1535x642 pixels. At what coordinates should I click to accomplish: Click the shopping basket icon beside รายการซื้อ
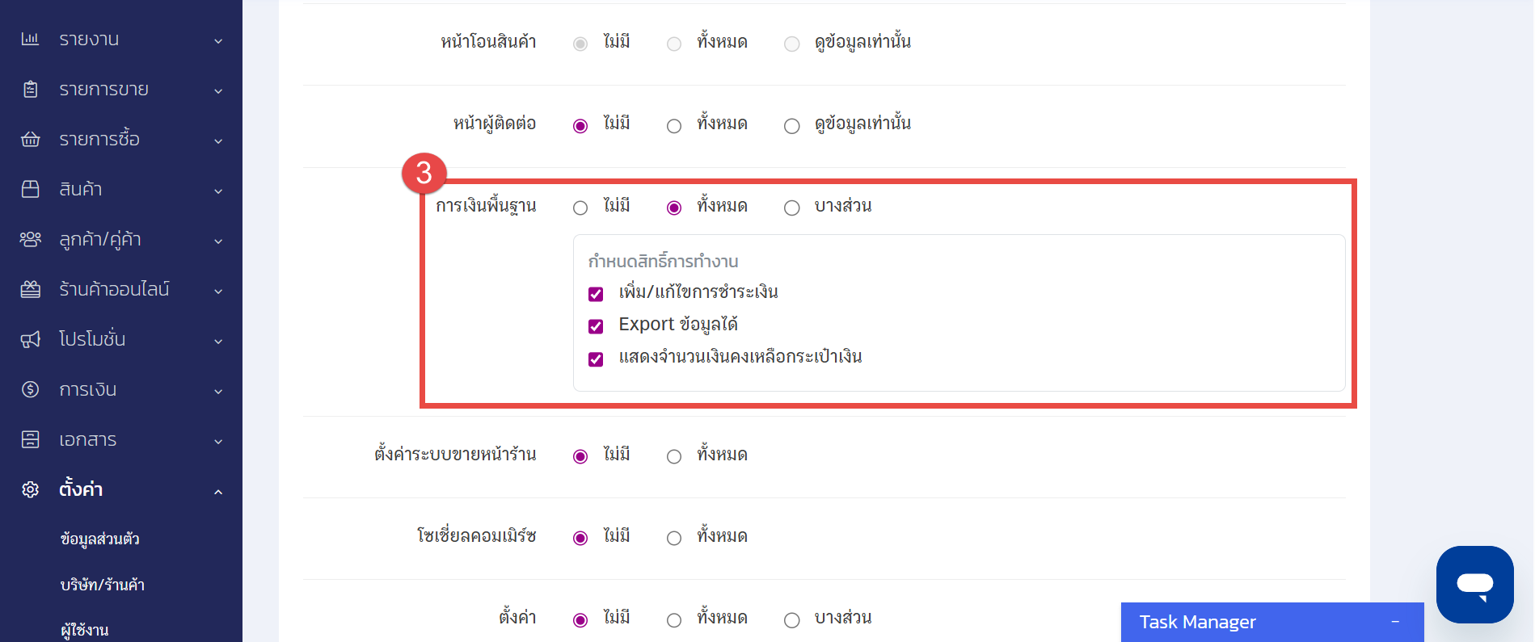click(x=30, y=139)
